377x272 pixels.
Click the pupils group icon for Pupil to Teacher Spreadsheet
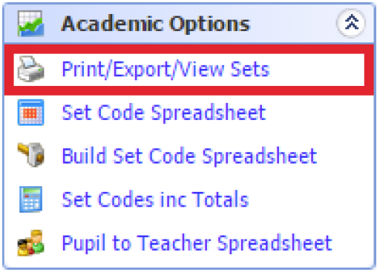click(31, 243)
